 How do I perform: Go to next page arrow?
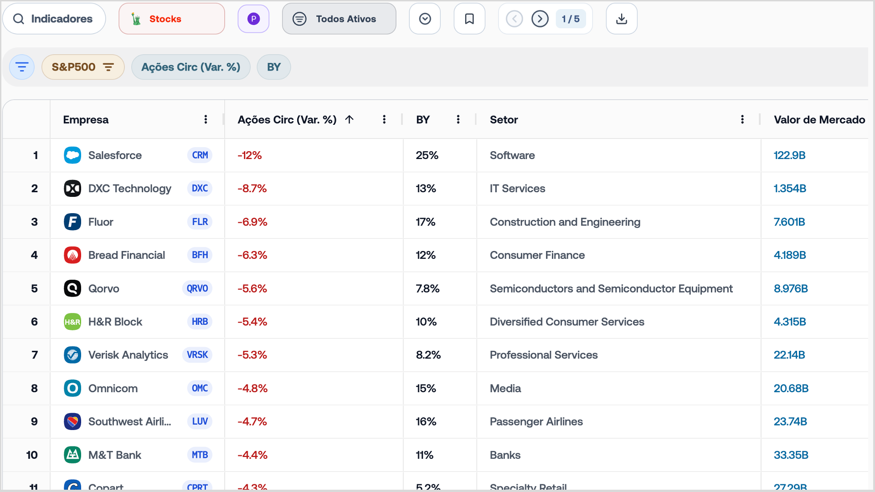540,19
